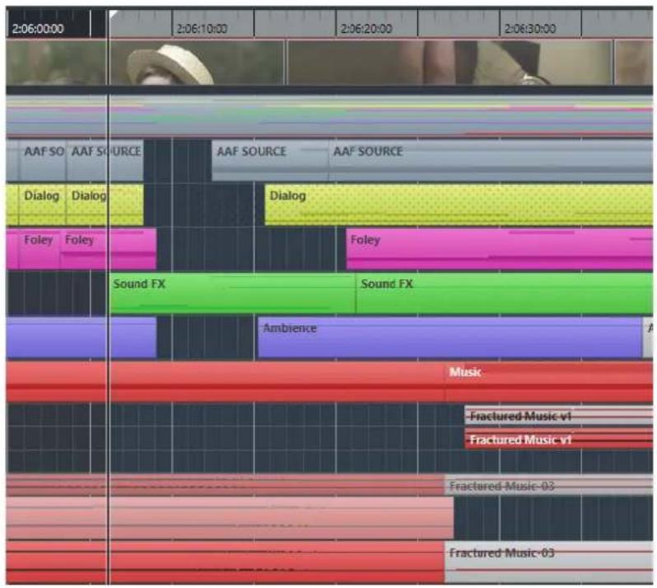
Task: Click the 2:06:00:00 timecode ruler label
Action: pyautogui.click(x=38, y=29)
